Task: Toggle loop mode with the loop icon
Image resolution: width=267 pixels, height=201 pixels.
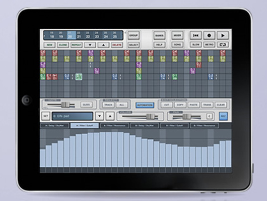Action: point(223,45)
